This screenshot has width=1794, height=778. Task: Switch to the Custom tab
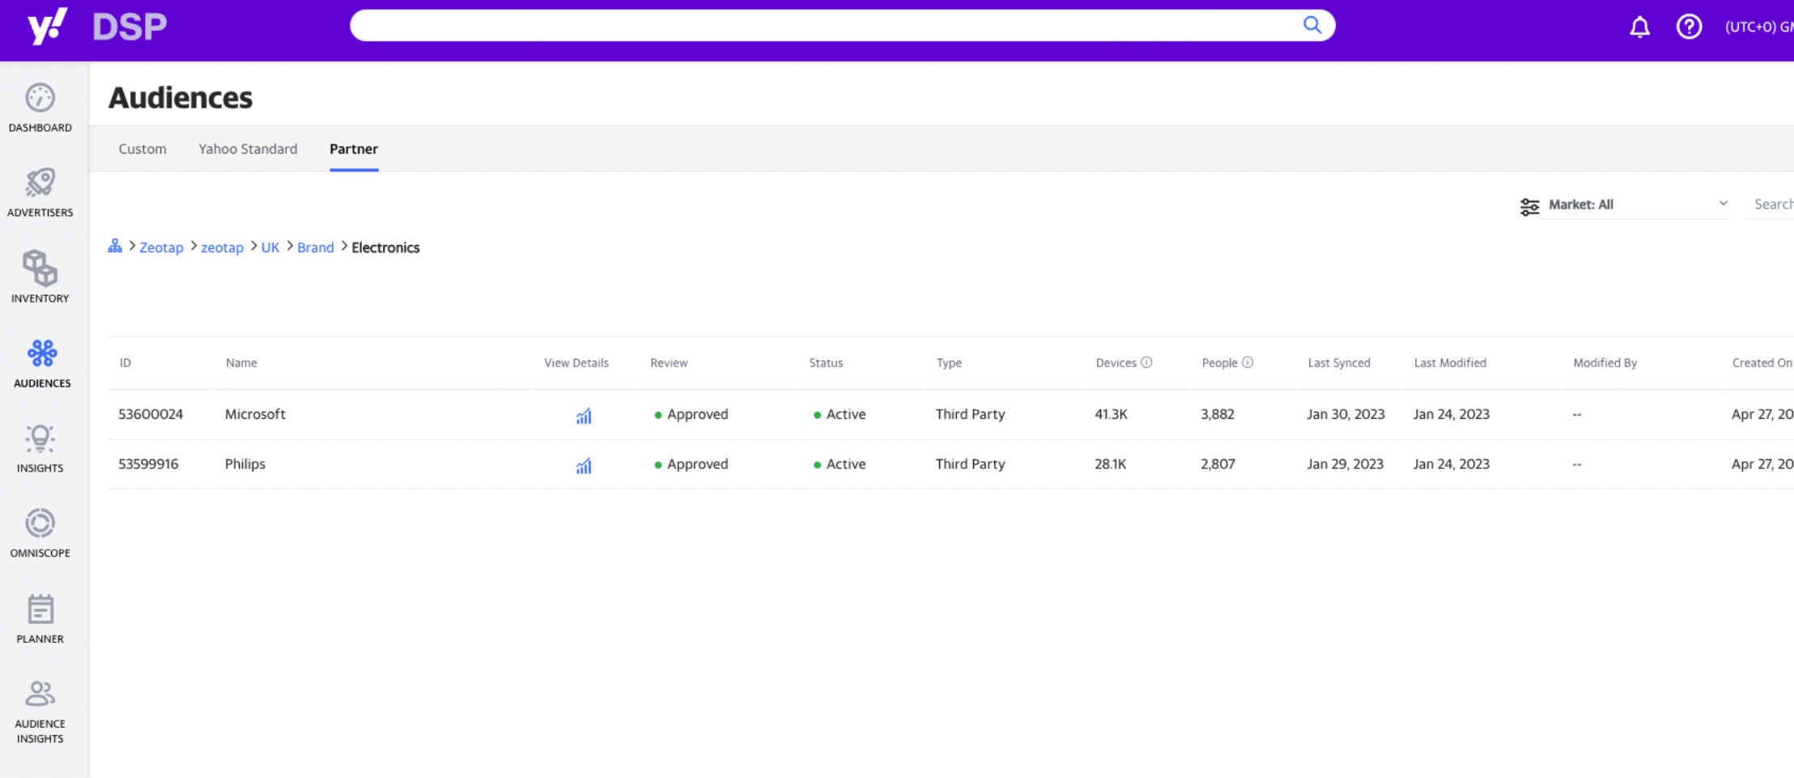click(x=142, y=149)
